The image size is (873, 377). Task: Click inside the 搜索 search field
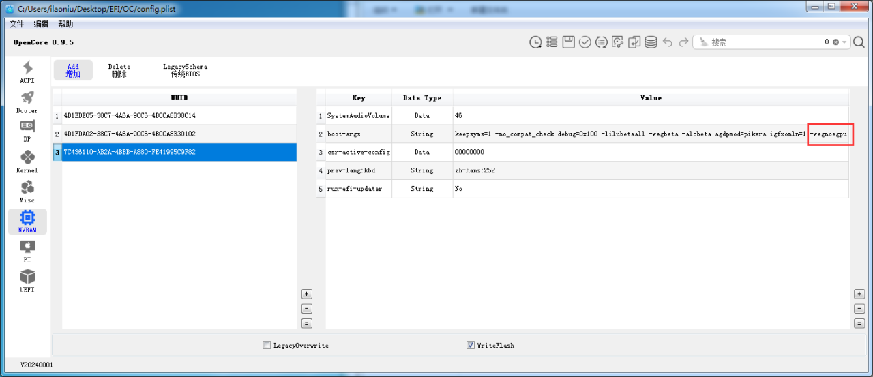764,42
